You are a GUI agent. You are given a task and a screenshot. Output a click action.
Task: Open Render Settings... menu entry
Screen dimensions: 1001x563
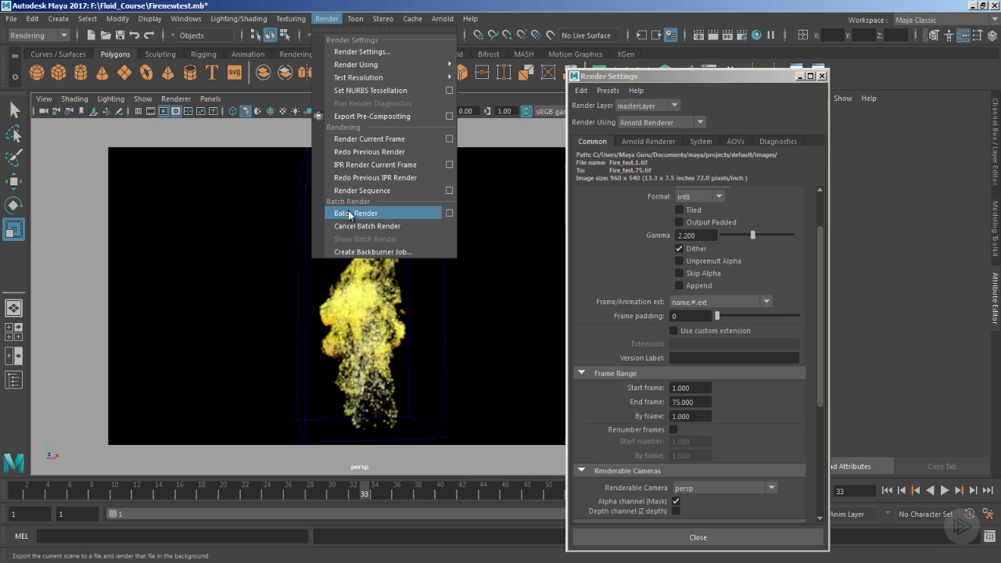[x=362, y=52]
